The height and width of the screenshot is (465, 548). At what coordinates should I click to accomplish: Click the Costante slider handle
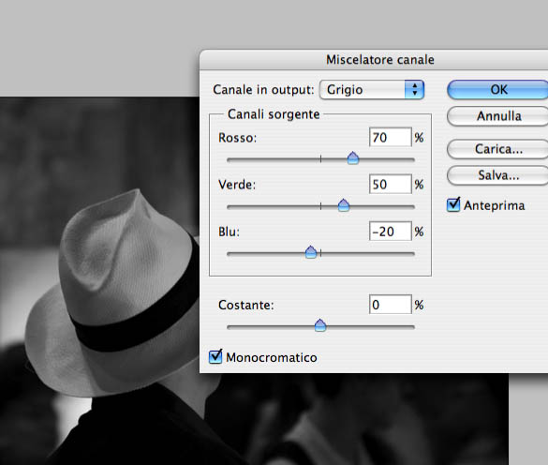(320, 325)
